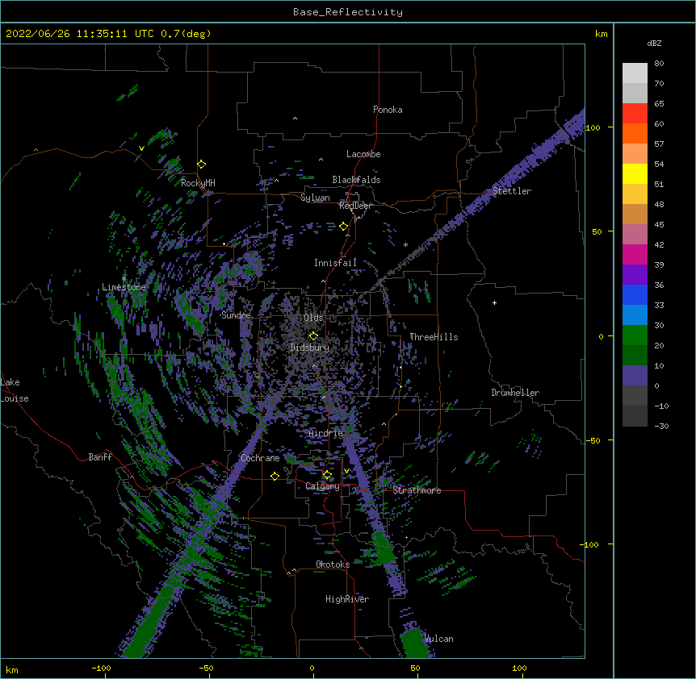Click the Base_Reflectivity title text
This screenshot has height=679, width=696.
(x=348, y=12)
